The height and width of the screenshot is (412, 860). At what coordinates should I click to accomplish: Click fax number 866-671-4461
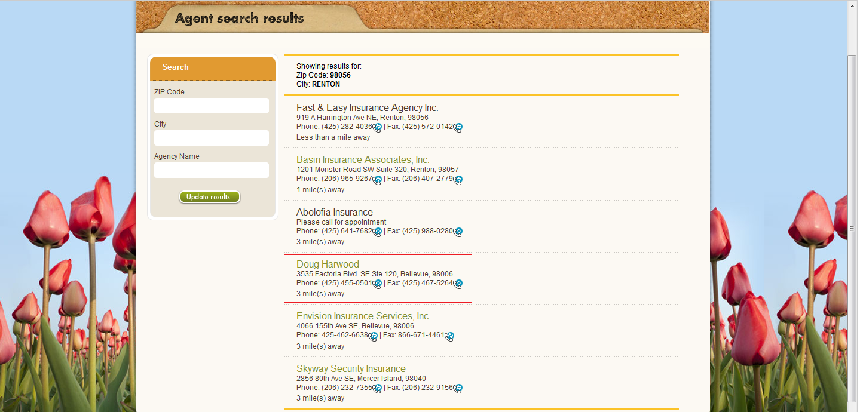tap(421, 335)
